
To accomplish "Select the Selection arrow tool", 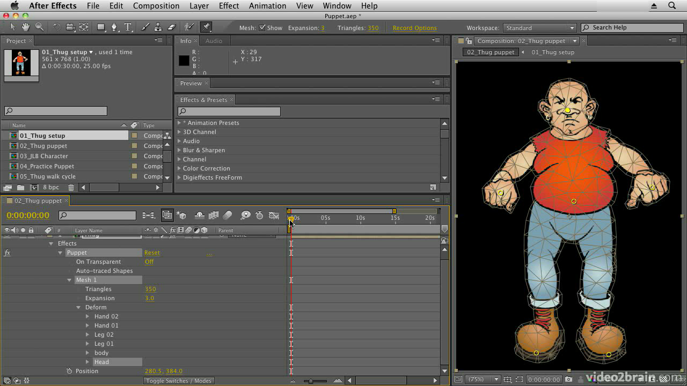I will point(13,27).
